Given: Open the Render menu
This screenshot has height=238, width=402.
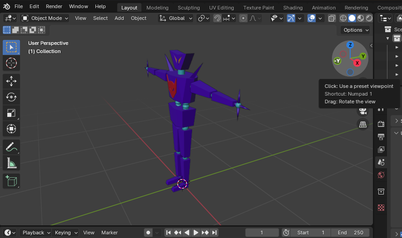Looking at the screenshot, I should (54, 6).
